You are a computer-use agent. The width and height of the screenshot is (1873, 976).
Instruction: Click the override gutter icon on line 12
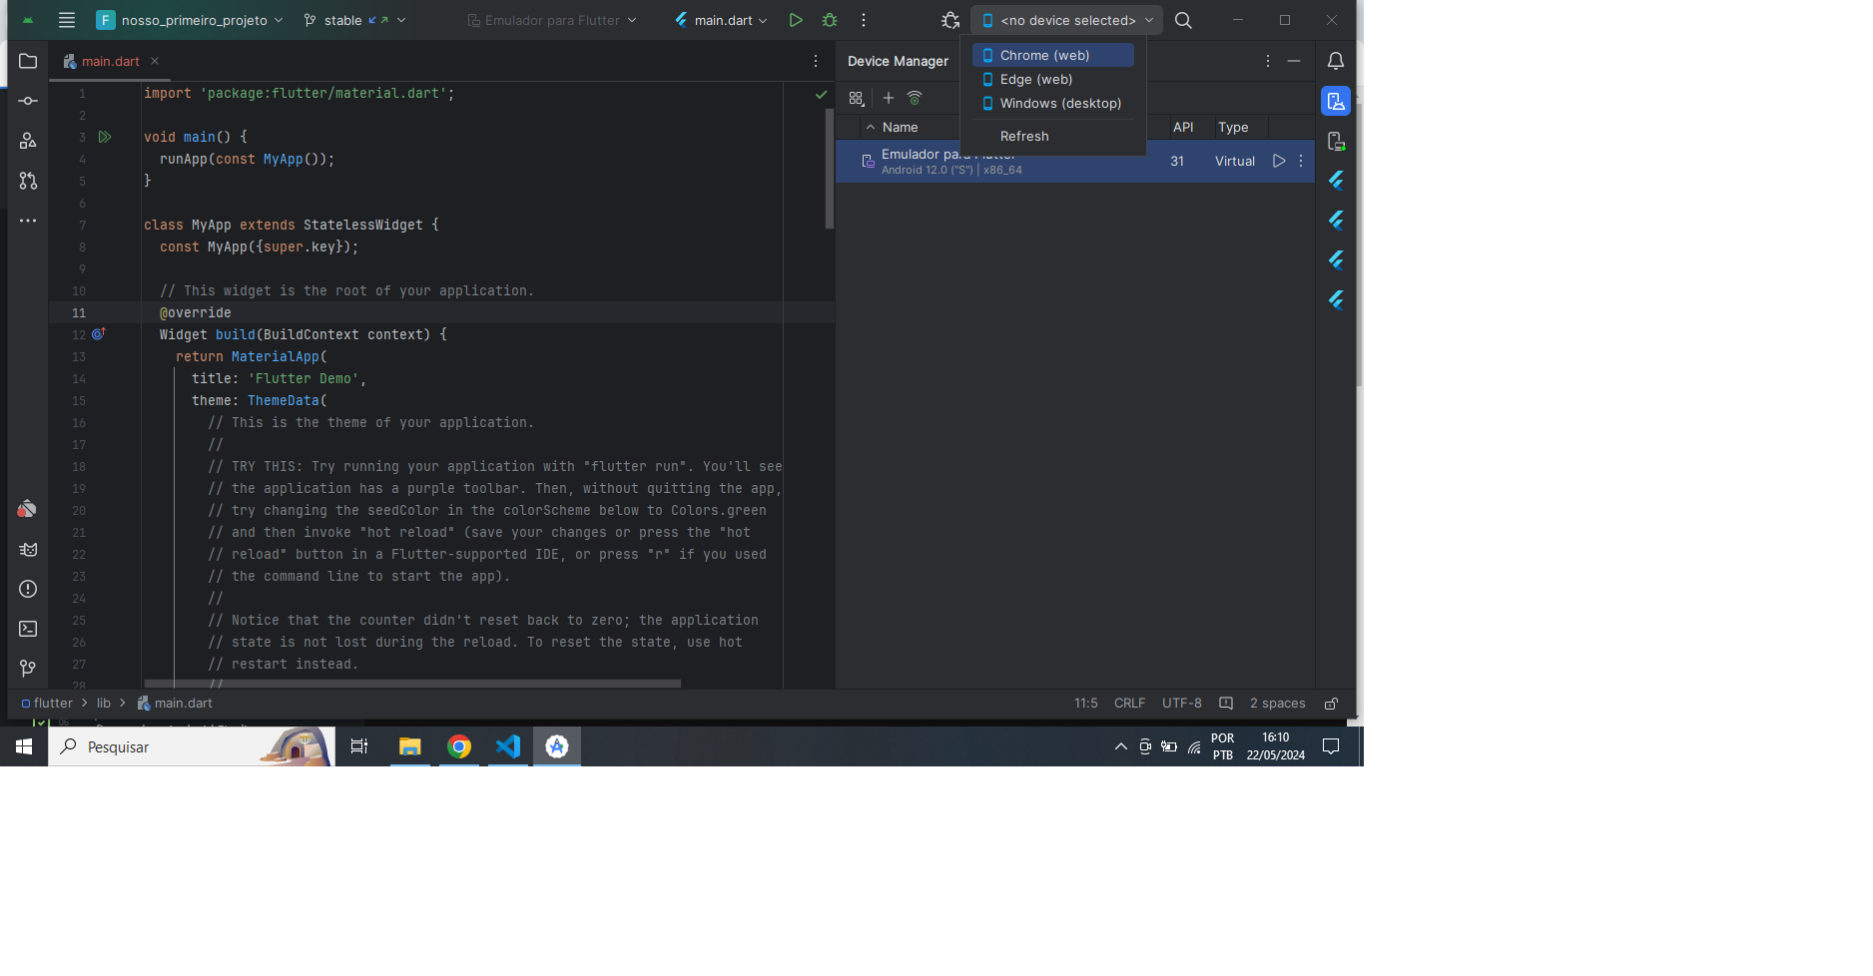(x=99, y=334)
